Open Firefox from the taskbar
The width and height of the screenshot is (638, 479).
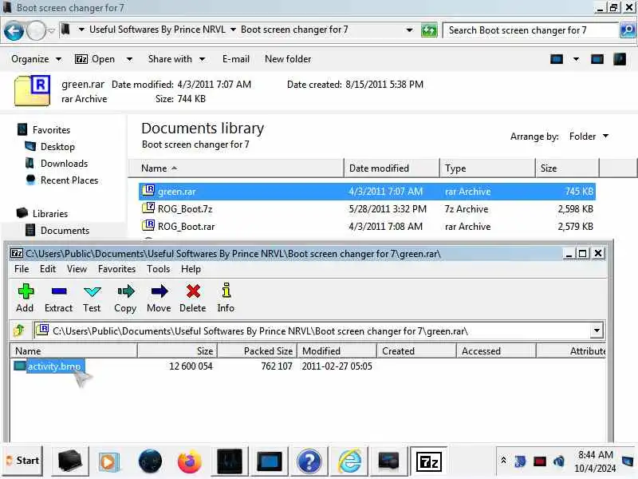coord(190,461)
